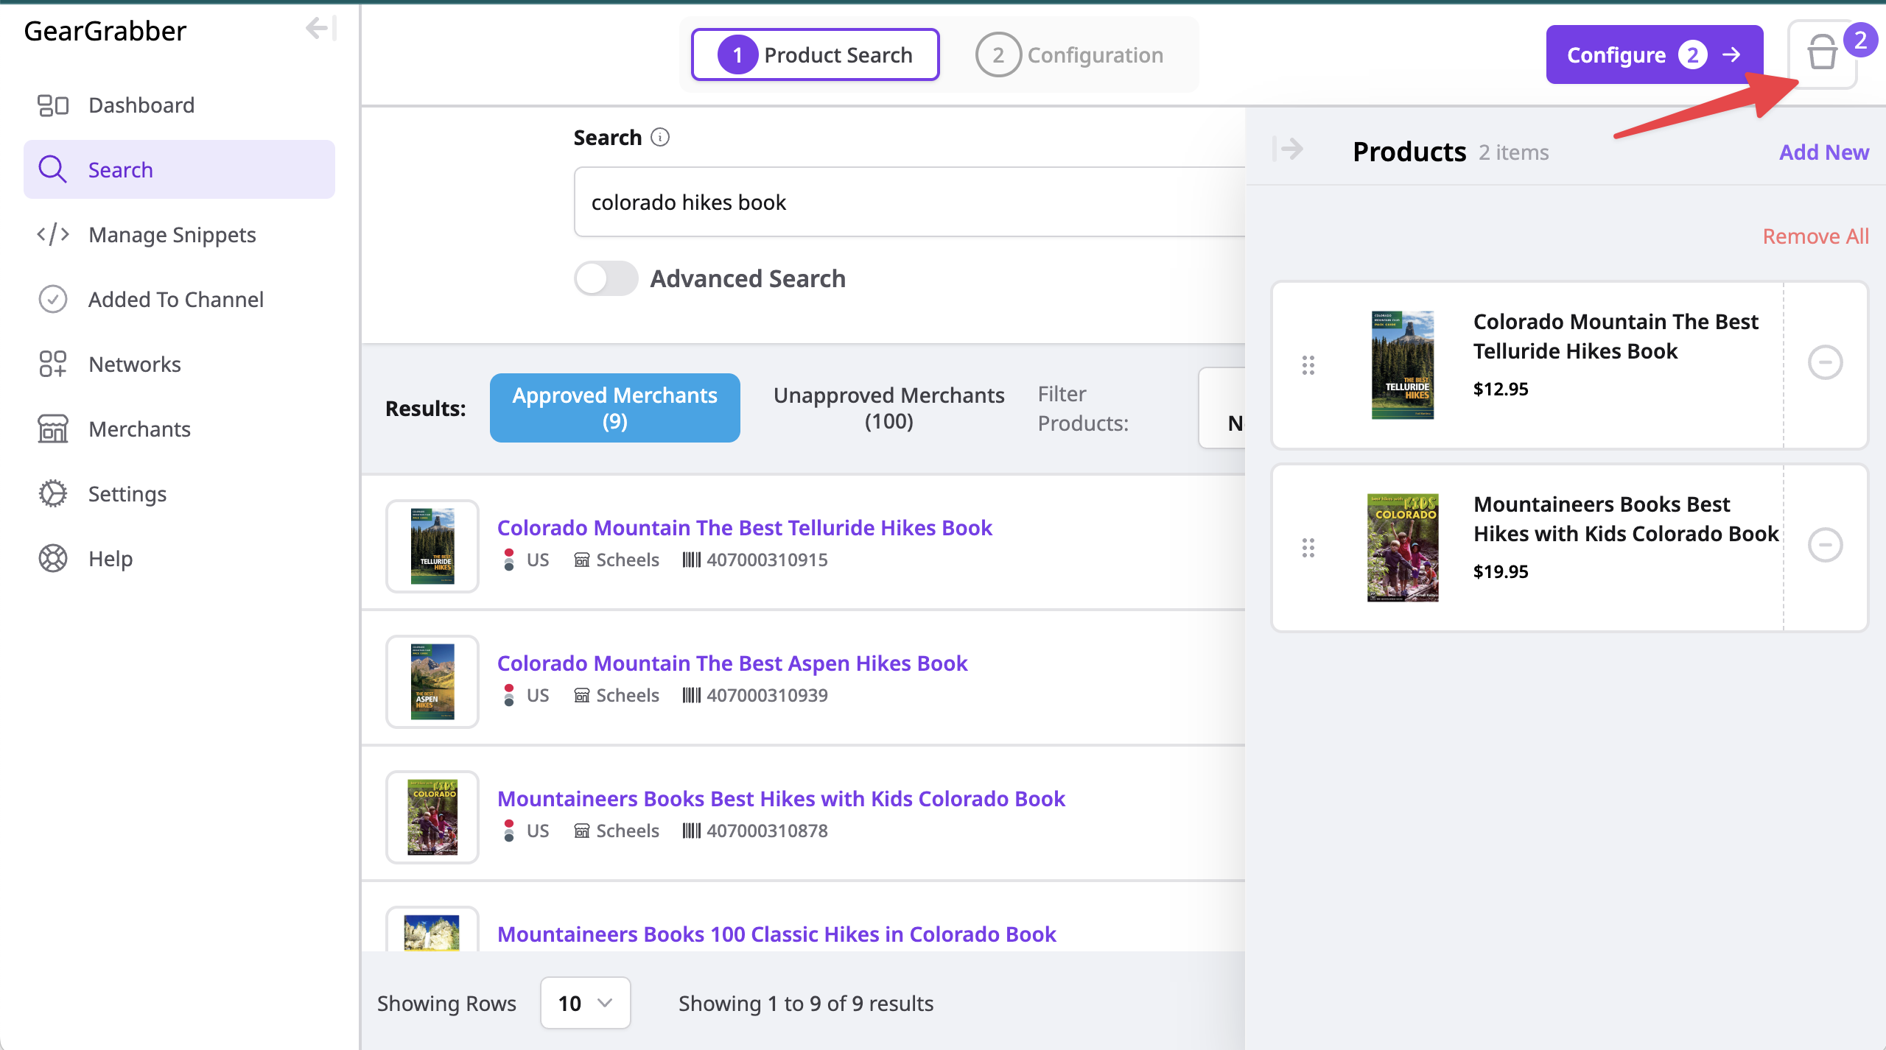Open the Aspen Hikes Book thumbnail
Image resolution: width=1886 pixels, height=1050 pixels.
coord(432,682)
